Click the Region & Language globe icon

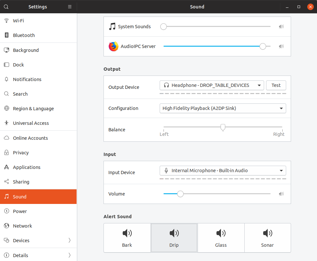pos(6,108)
